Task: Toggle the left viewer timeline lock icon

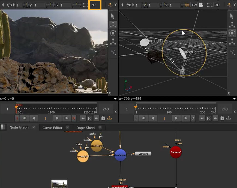Action: pos(103,118)
